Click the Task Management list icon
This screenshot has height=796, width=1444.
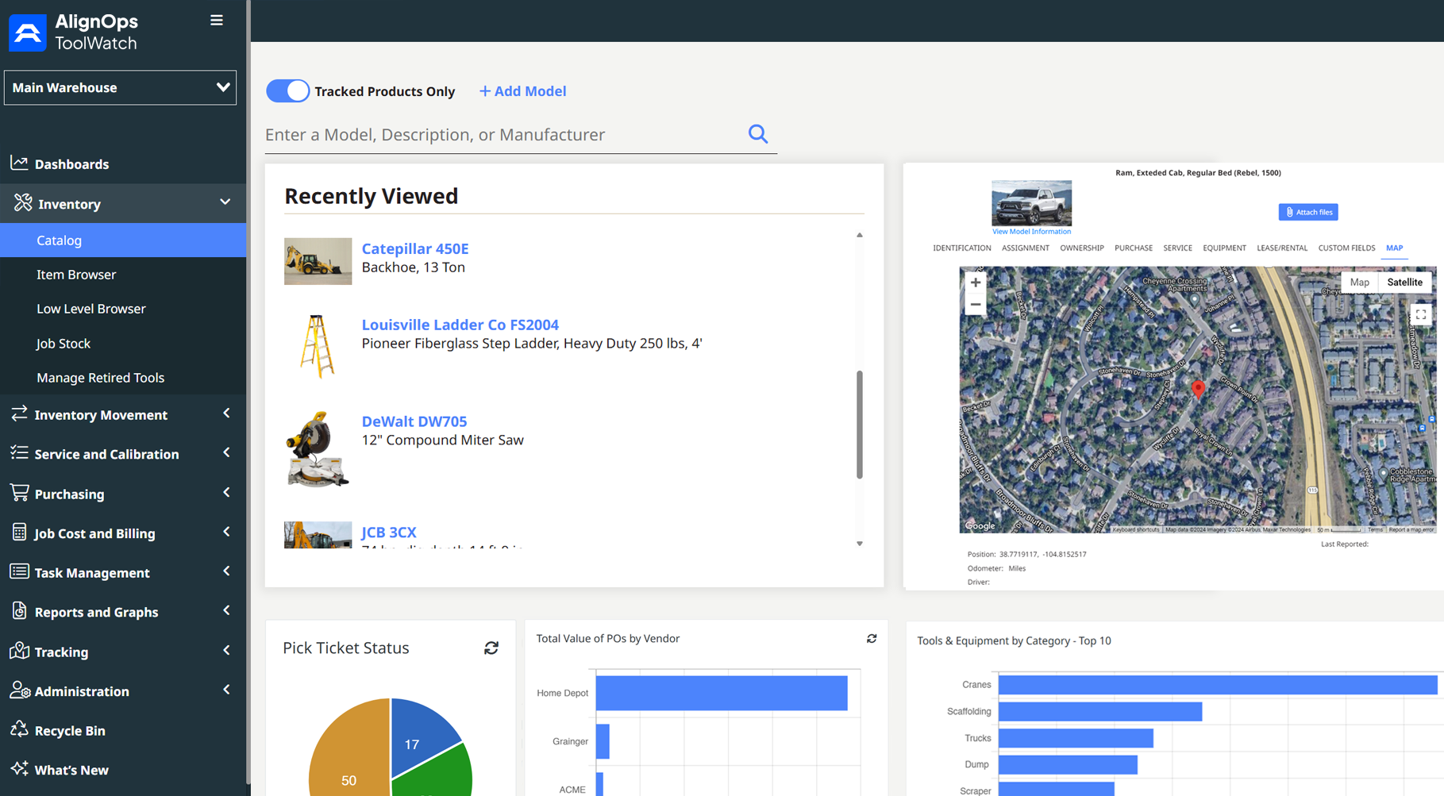19,571
